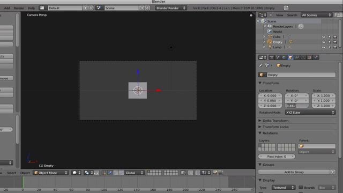This screenshot has width=343, height=193.
Task: Open the Add menu in info header
Action: (x=7, y=8)
